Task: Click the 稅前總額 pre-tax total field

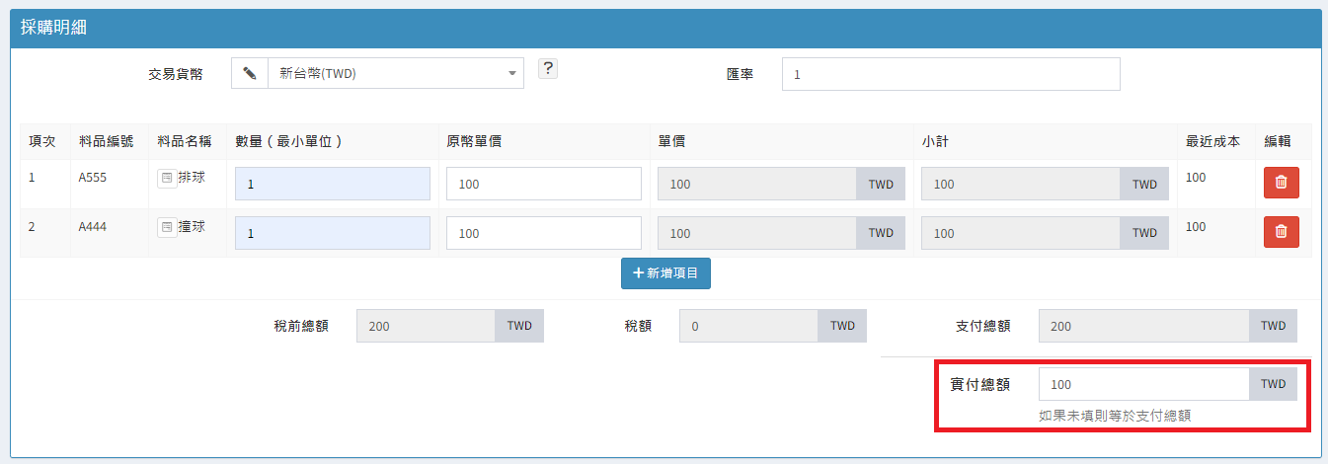Action: pos(426,326)
